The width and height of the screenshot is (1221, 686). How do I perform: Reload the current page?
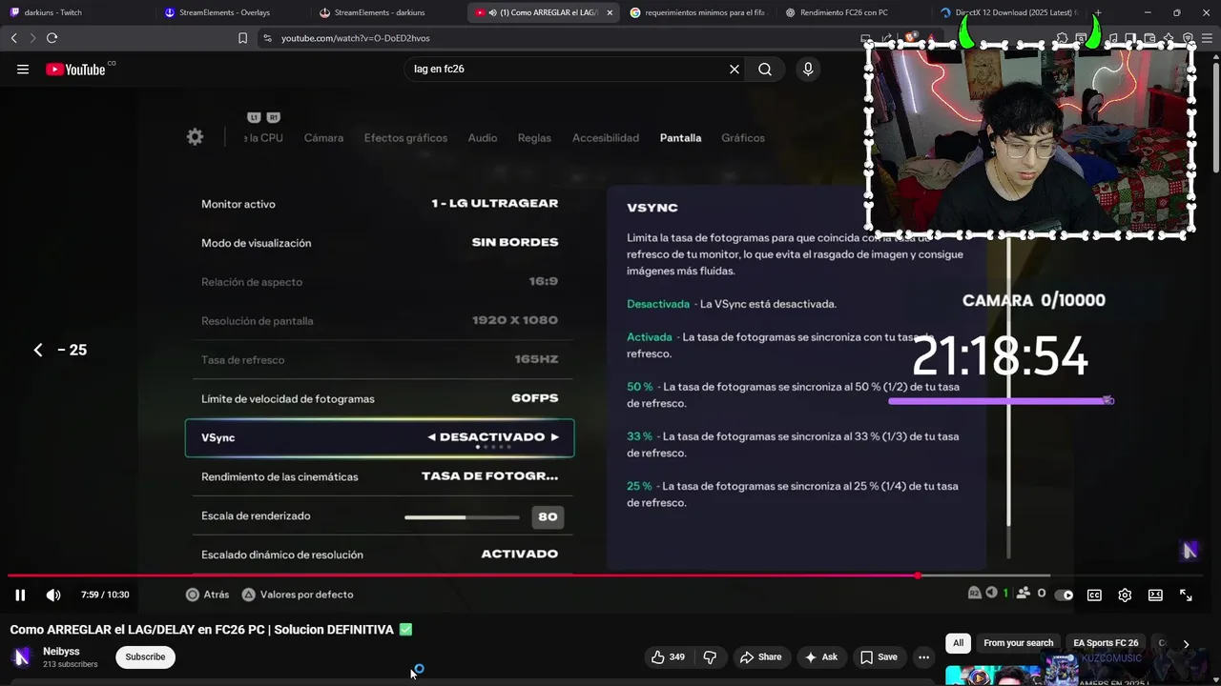(52, 38)
